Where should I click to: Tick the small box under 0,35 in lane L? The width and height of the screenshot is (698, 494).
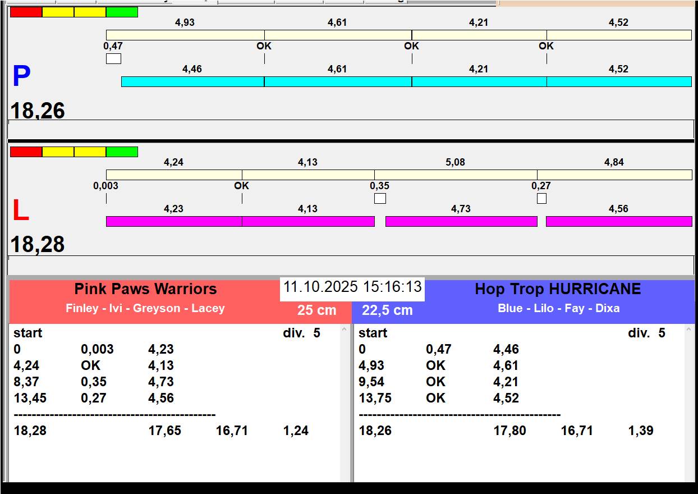click(x=380, y=198)
